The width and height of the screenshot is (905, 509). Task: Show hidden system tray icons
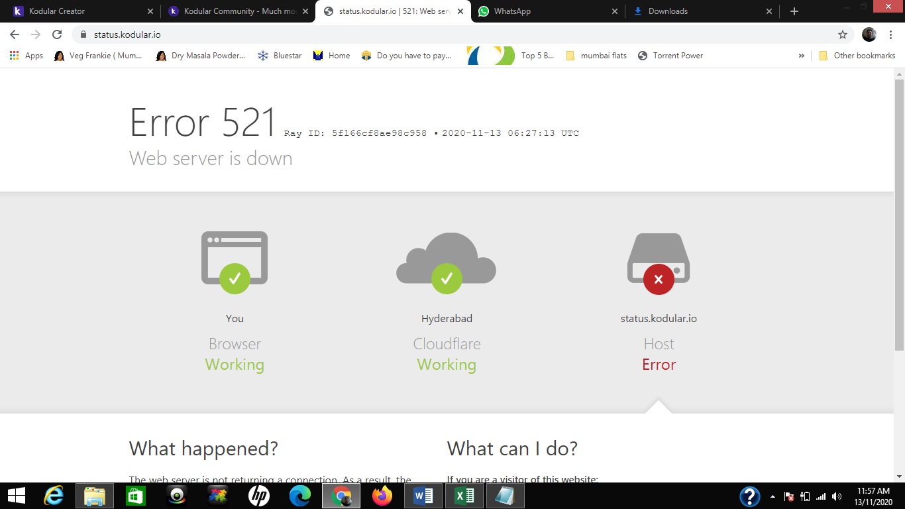click(772, 496)
